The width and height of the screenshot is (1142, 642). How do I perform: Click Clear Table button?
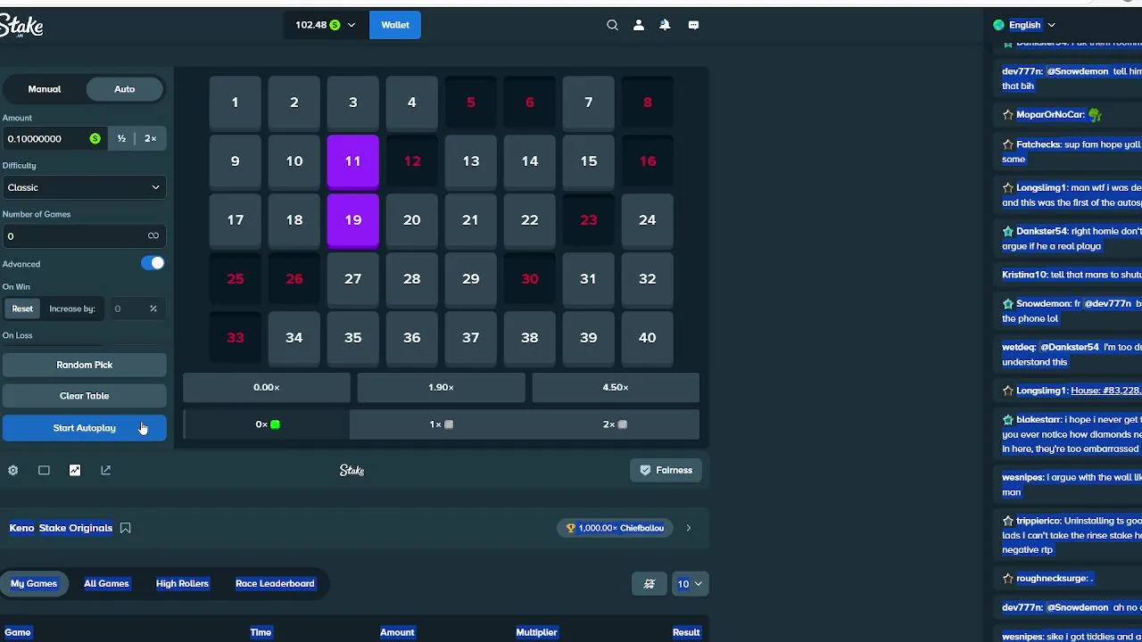[84, 396]
